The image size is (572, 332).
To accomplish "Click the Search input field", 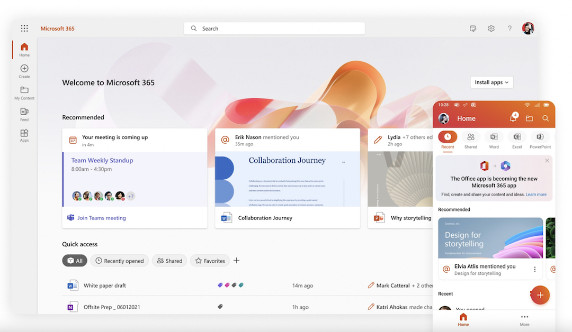I will (x=274, y=29).
